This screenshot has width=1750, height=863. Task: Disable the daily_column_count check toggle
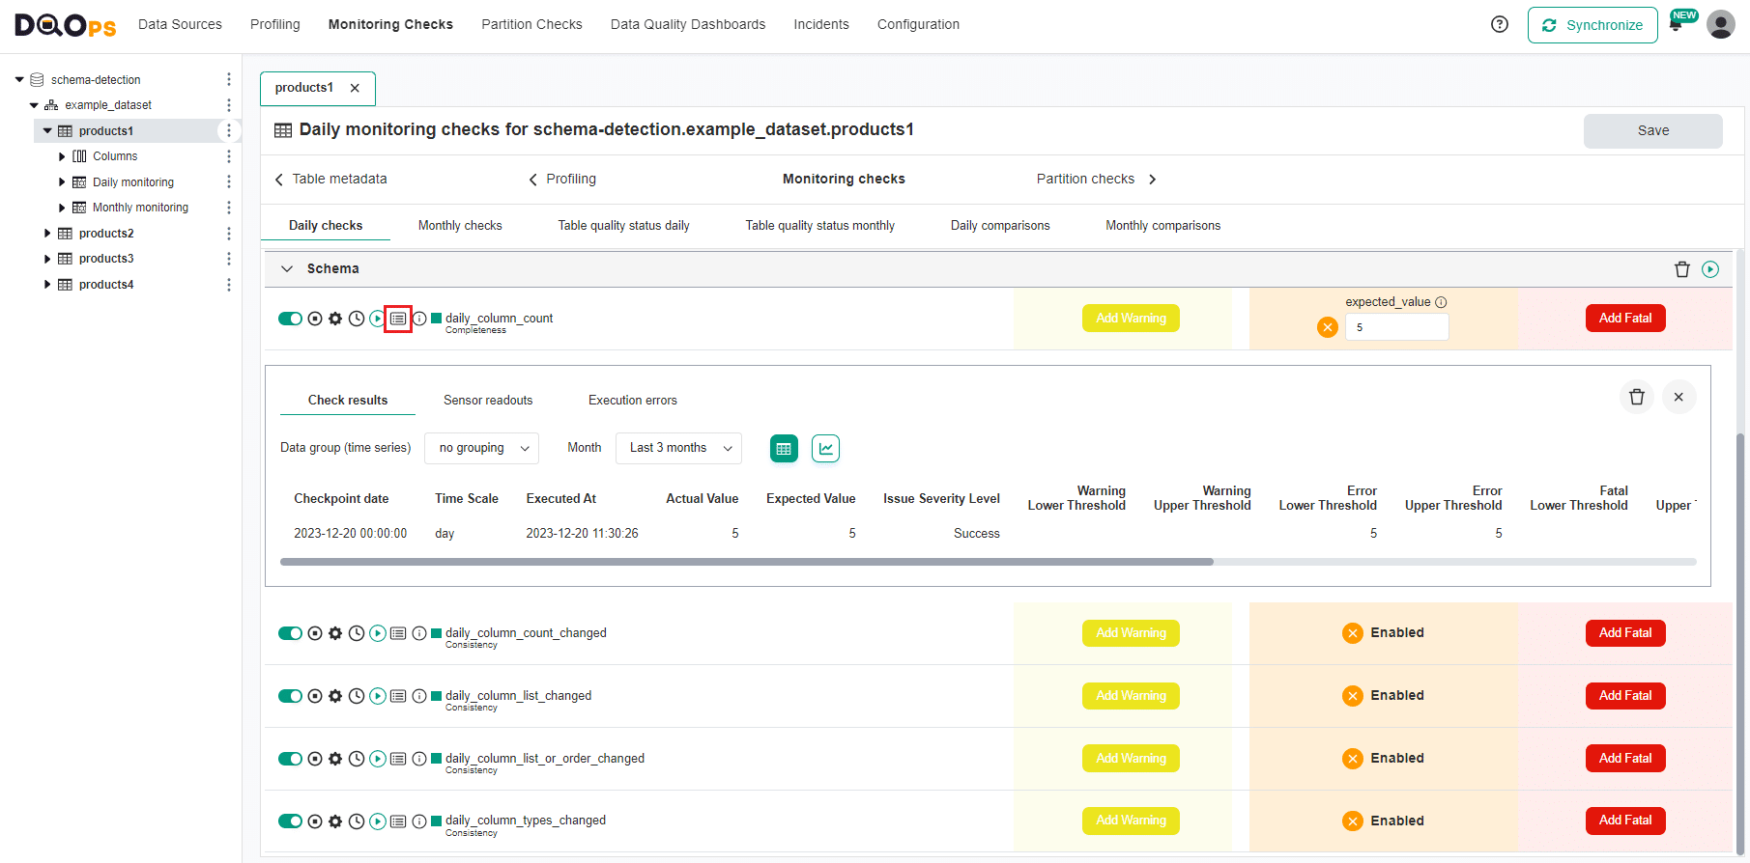290,319
